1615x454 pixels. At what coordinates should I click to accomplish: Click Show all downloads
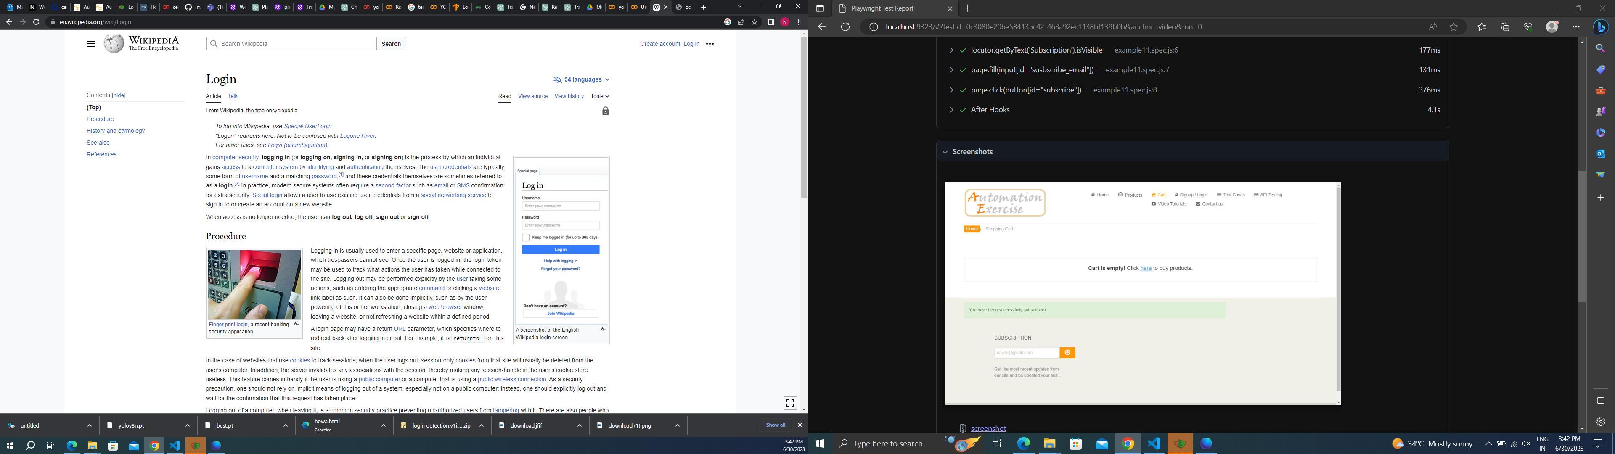[x=776, y=425]
